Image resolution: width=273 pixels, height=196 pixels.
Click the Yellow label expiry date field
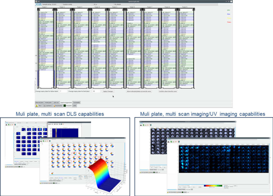(63, 91)
